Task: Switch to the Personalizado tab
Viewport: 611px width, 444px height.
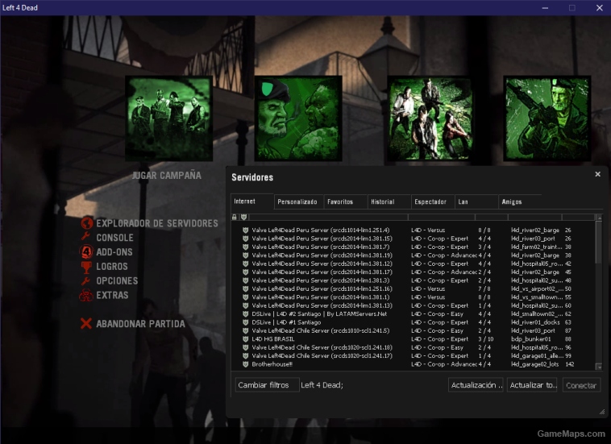Action: (298, 201)
